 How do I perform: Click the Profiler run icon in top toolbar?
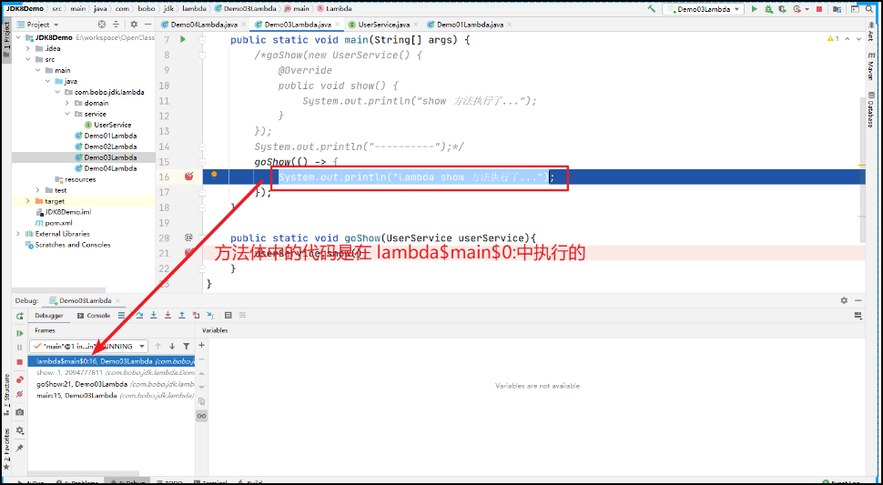[x=797, y=9]
